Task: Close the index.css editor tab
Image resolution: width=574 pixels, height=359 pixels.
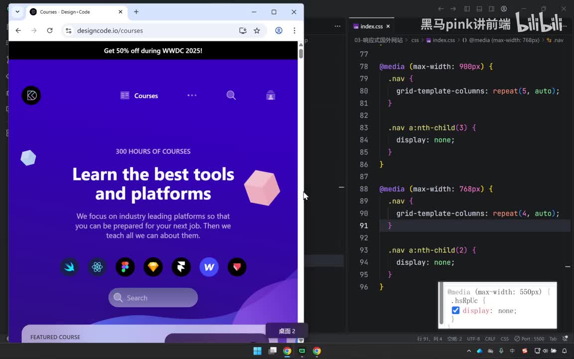Action: coord(388,26)
